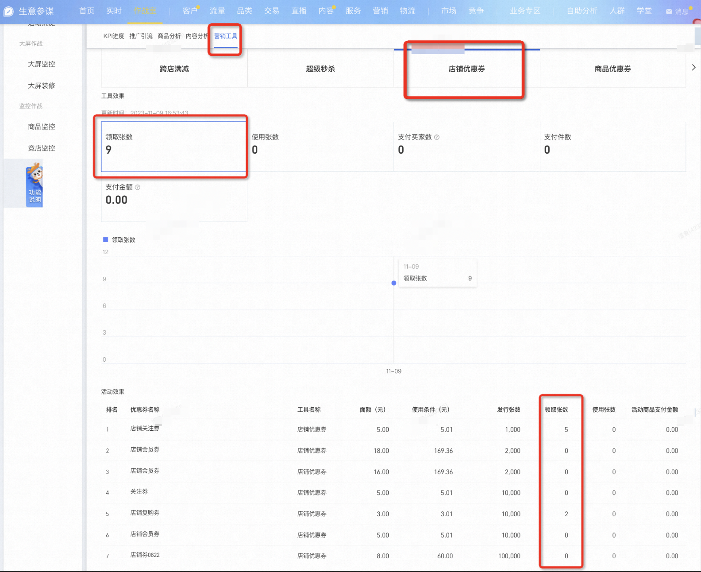Click 关注券 coupon name in row 4
The width and height of the screenshot is (701, 572).
[139, 492]
